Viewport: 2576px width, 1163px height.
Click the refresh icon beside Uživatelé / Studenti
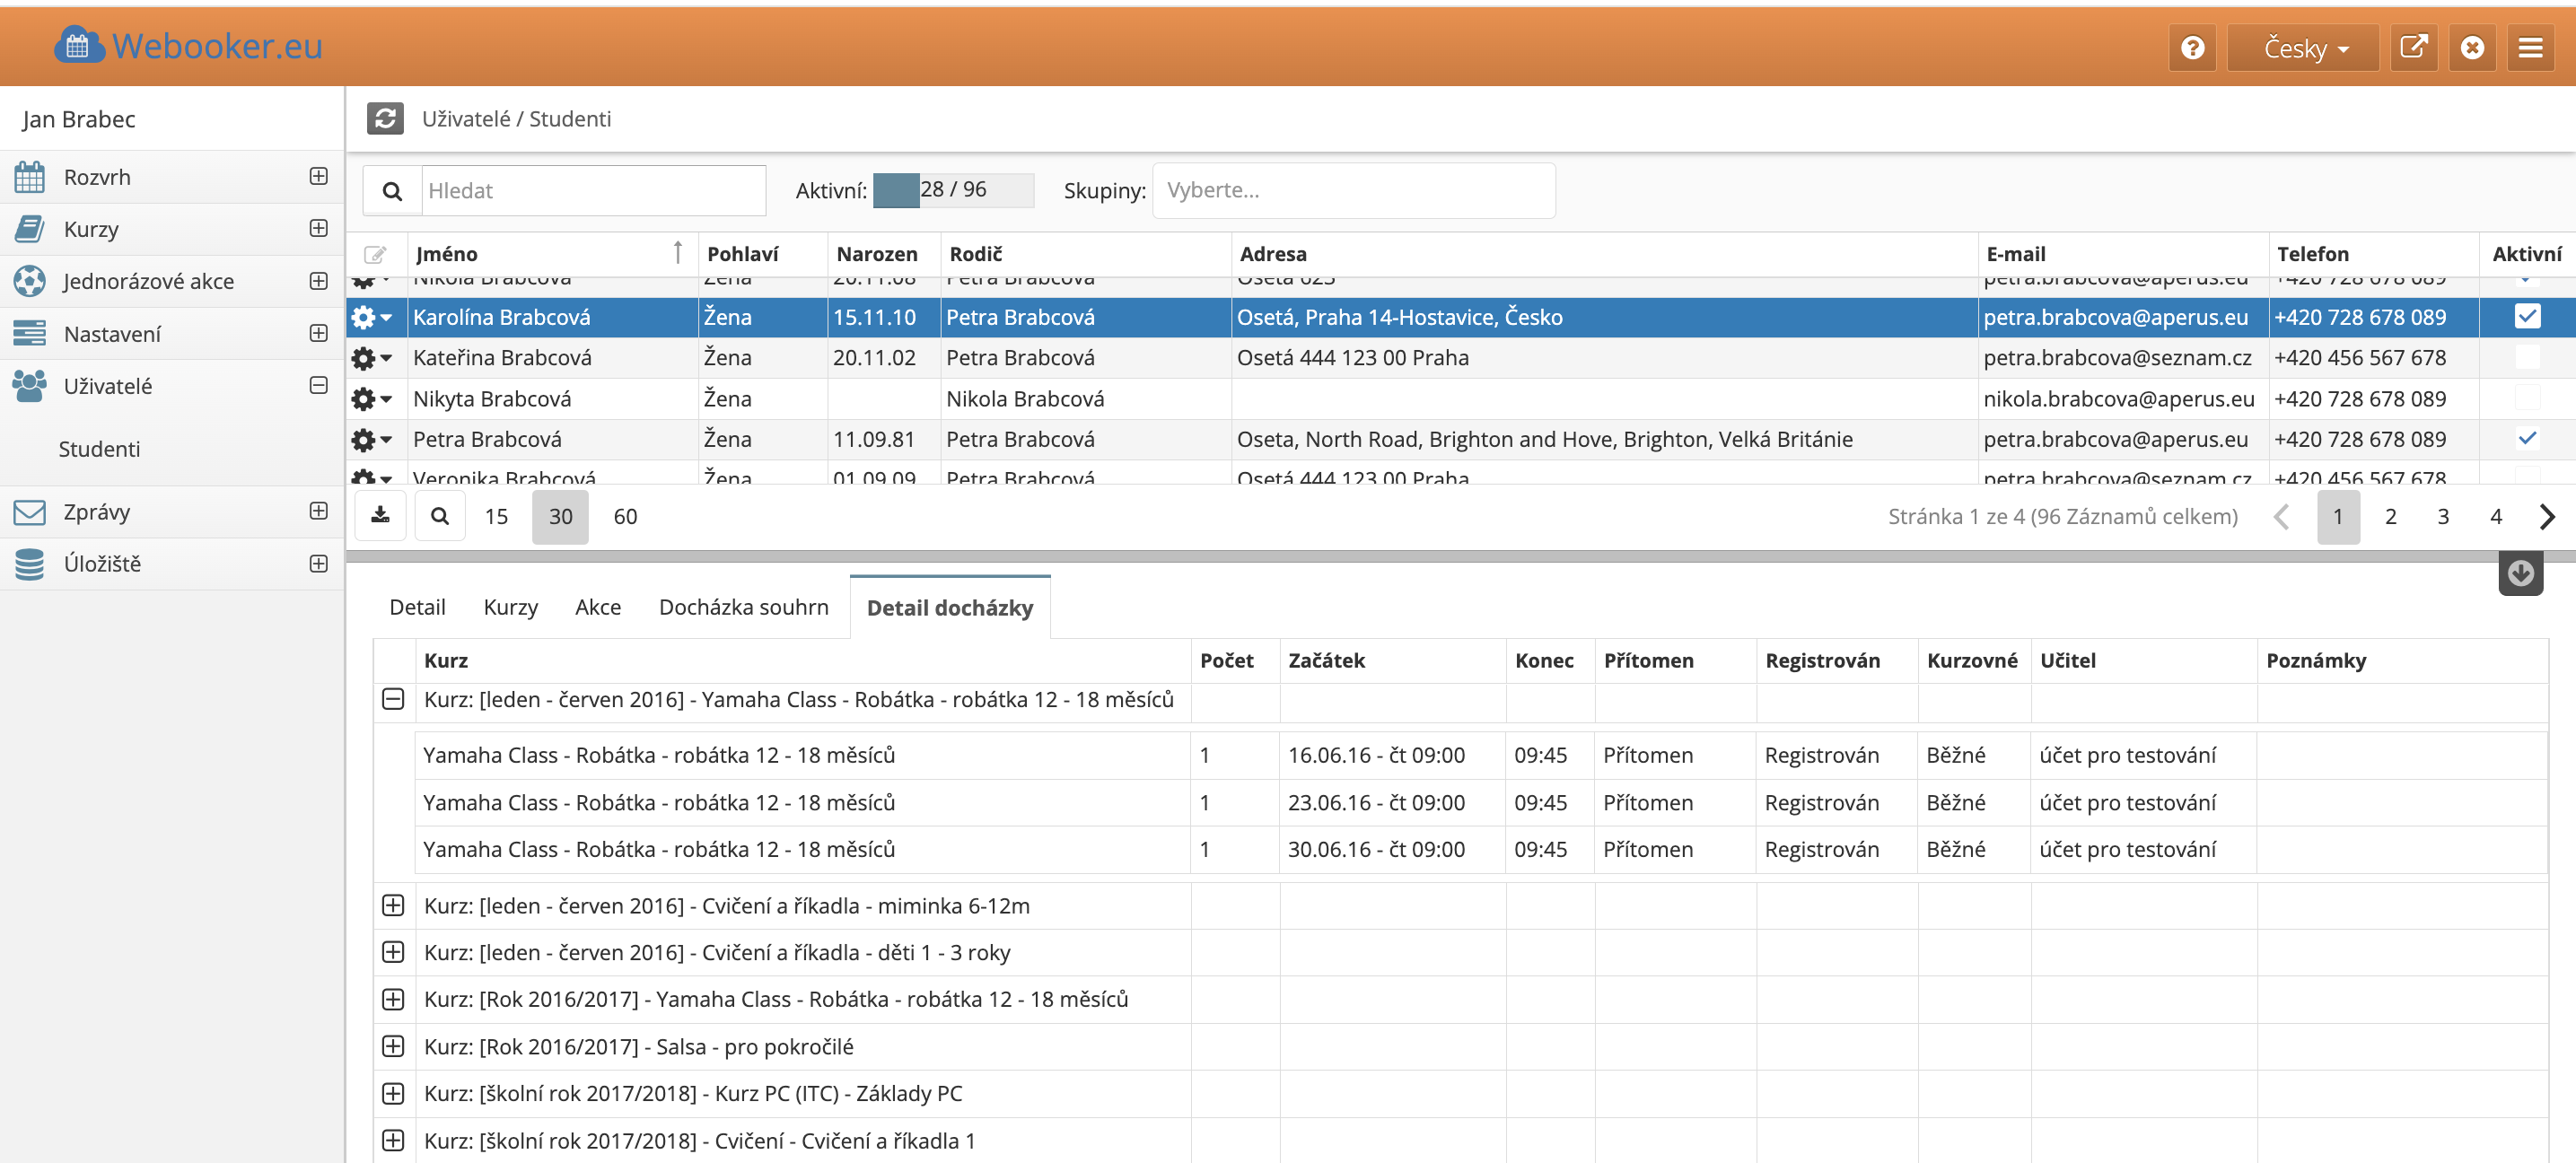point(385,118)
